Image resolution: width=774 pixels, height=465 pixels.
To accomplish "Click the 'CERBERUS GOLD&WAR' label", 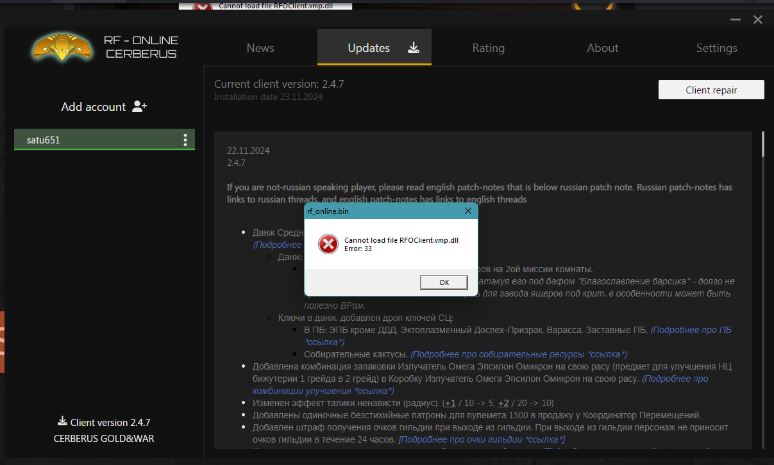I will [x=104, y=439].
